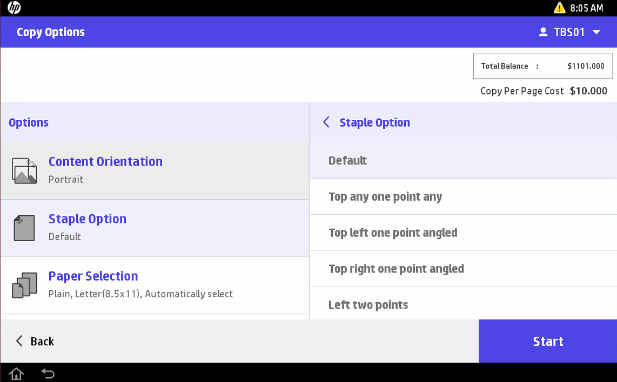The width and height of the screenshot is (617, 382).
Task: Open the Paper Selection option
Action: pyautogui.click(x=155, y=285)
